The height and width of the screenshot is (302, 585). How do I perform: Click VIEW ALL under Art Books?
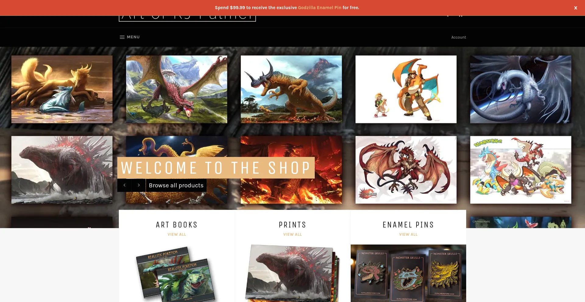pyautogui.click(x=177, y=234)
